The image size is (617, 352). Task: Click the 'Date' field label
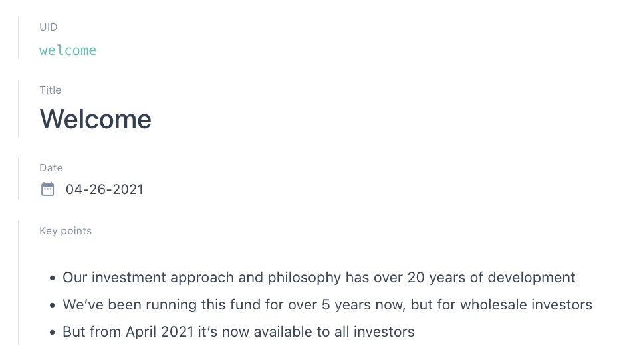tap(51, 168)
